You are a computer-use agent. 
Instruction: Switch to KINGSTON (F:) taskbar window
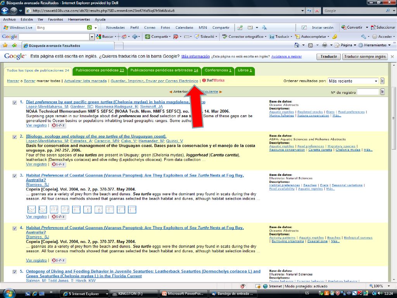point(133,294)
